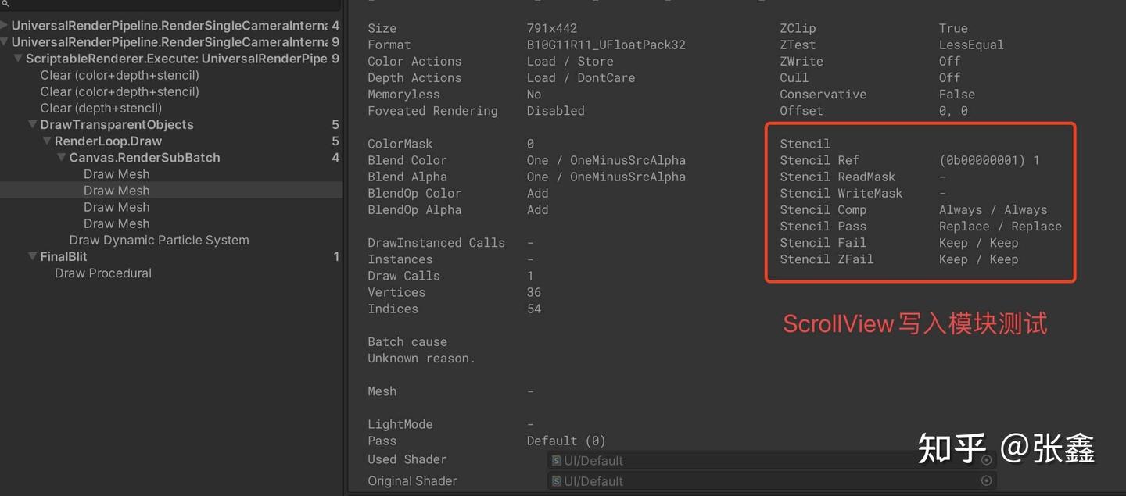This screenshot has width=1126, height=496.
Task: Expand the collapsed UniversalRenderPipeline entry
Action: click(5, 26)
